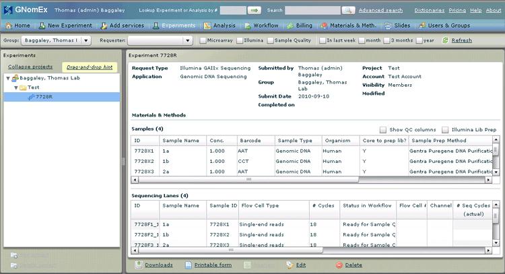Screen dimensions: 505x274
Task: Click the Collapse projects link
Action: (30, 67)
